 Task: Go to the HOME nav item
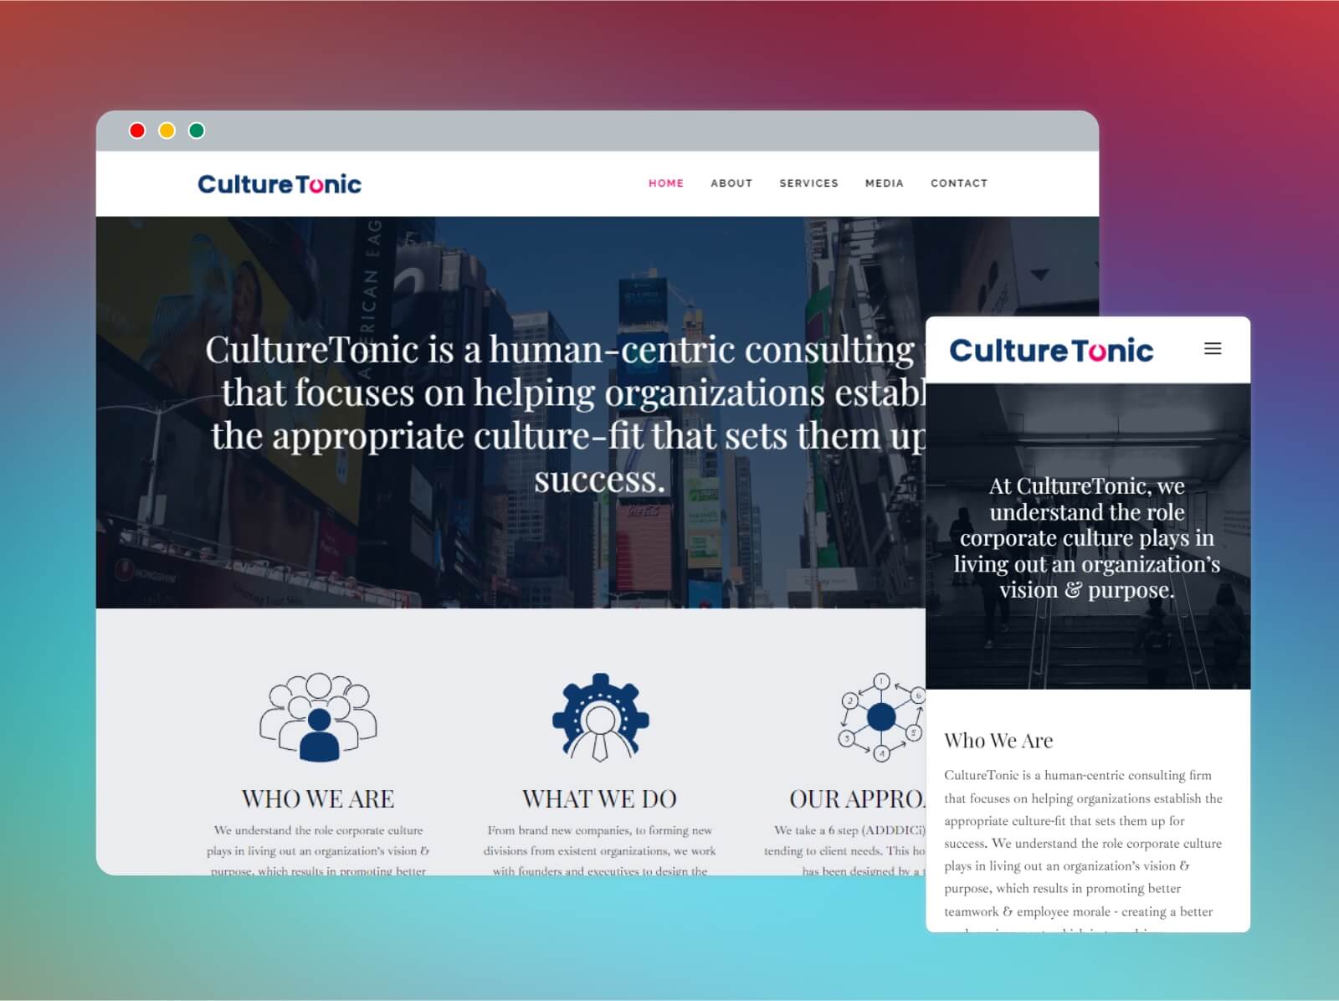point(666,183)
